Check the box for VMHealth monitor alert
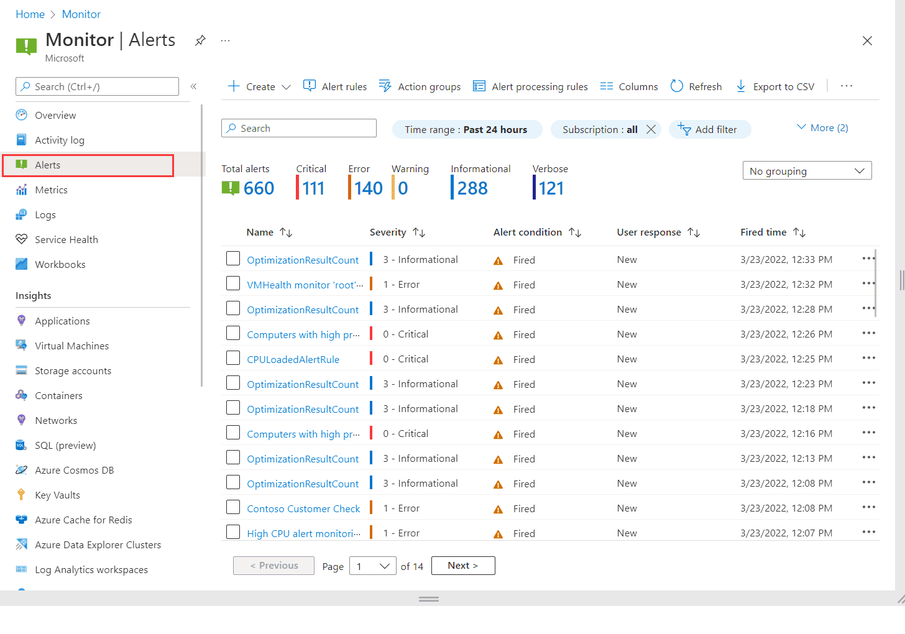 tap(233, 283)
